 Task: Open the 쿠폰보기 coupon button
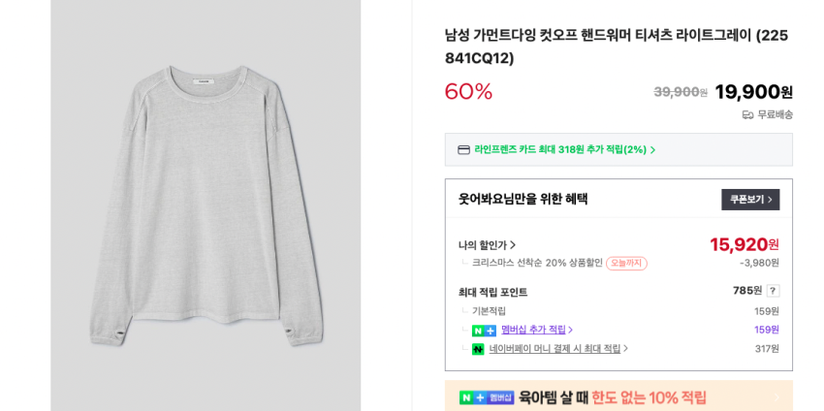coord(749,200)
